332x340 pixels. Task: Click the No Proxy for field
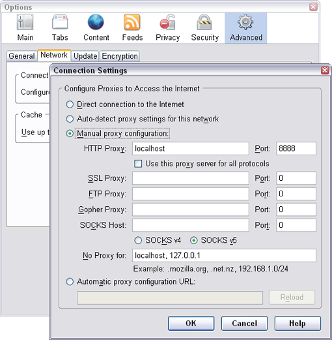[224, 255]
